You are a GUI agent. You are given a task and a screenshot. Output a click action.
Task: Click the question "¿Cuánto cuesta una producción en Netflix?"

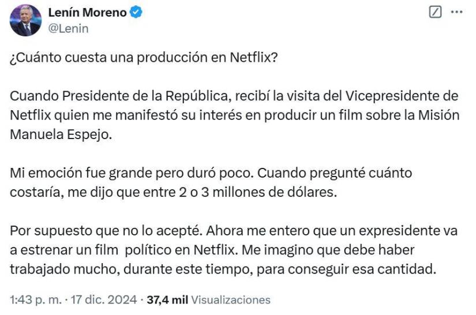tap(144, 59)
